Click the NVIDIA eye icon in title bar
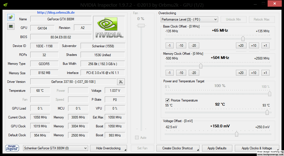 [x=5, y=5]
